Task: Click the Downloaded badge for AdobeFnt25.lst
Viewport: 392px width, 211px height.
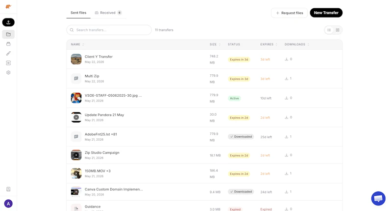Action: 241,137
